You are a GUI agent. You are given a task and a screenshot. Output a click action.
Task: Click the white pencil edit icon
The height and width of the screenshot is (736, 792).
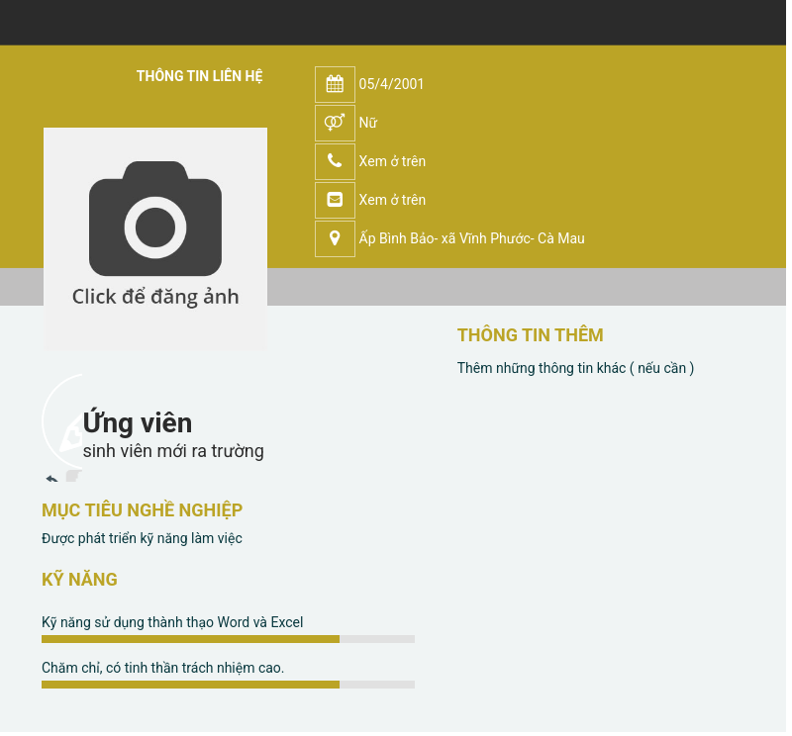click(70, 435)
